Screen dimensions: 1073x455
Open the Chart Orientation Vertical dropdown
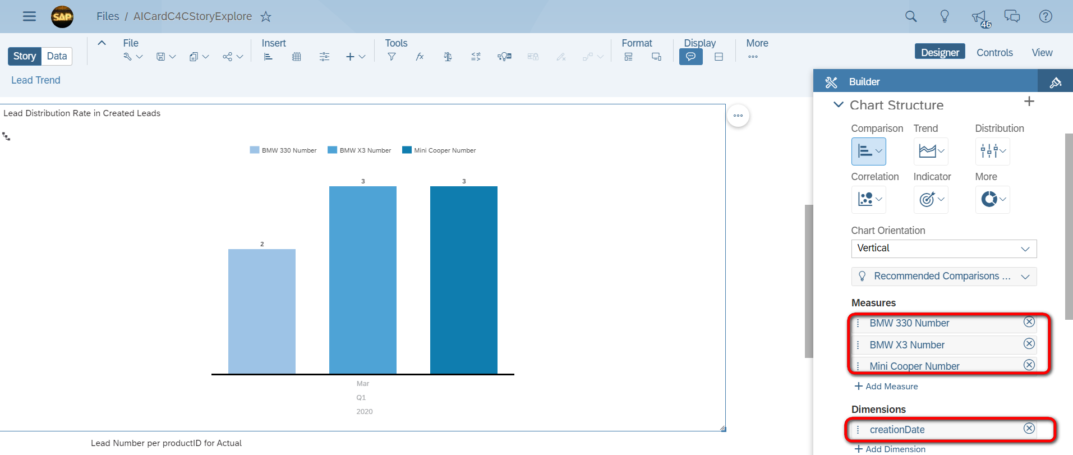point(944,249)
